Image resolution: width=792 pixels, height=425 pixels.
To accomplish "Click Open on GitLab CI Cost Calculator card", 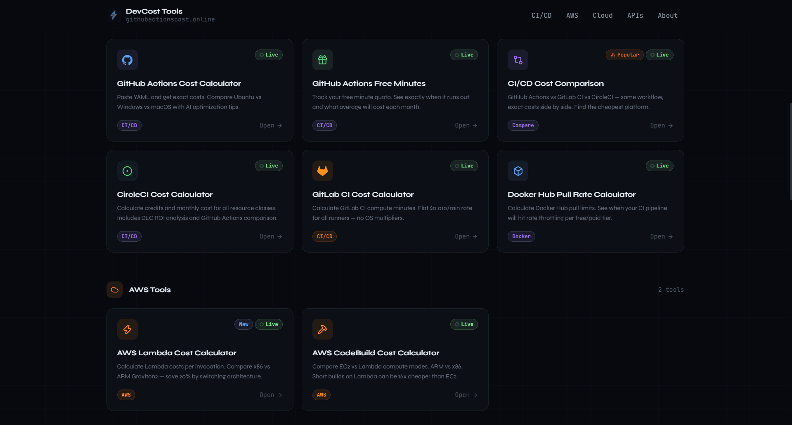I will pos(466,236).
